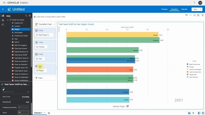The width and height of the screenshot is (205, 115).
Task: Click the lightning insights icon in bottom right
Action: (x=193, y=113)
